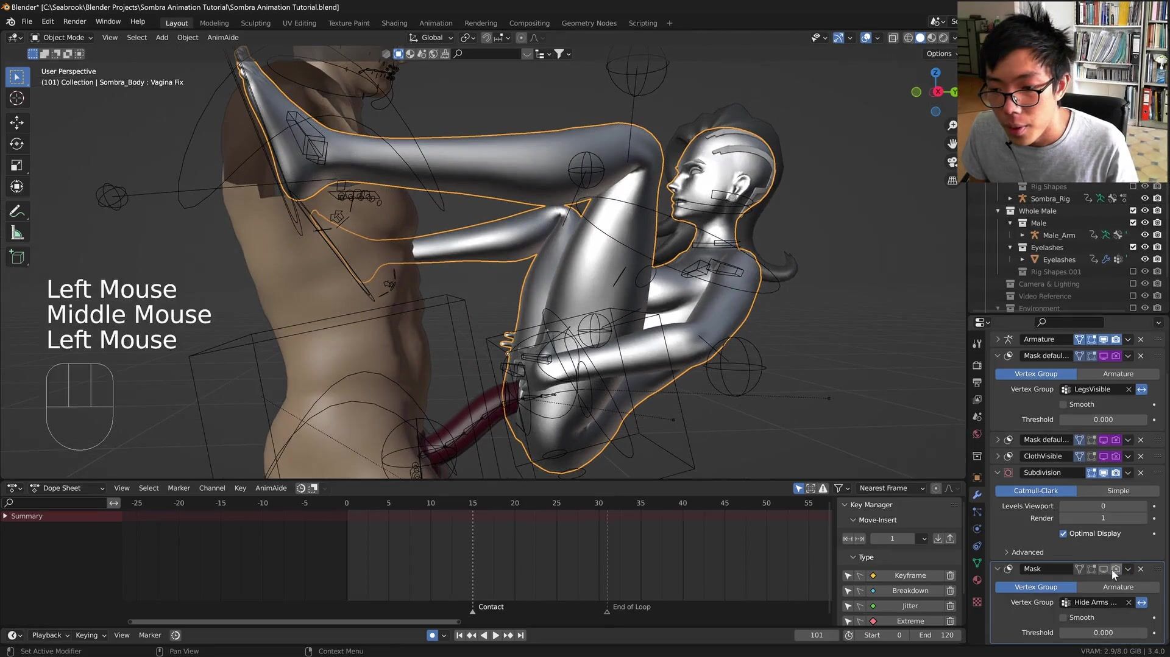The height and width of the screenshot is (657, 1170).
Task: Expand the Advanced section of Subdivision
Action: pyautogui.click(x=1027, y=552)
